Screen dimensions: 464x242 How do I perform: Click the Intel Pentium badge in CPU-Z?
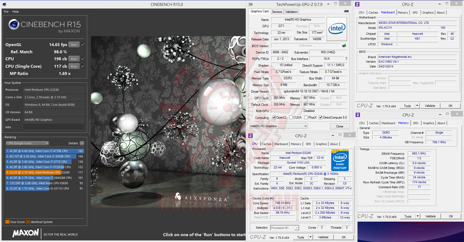click(340, 160)
